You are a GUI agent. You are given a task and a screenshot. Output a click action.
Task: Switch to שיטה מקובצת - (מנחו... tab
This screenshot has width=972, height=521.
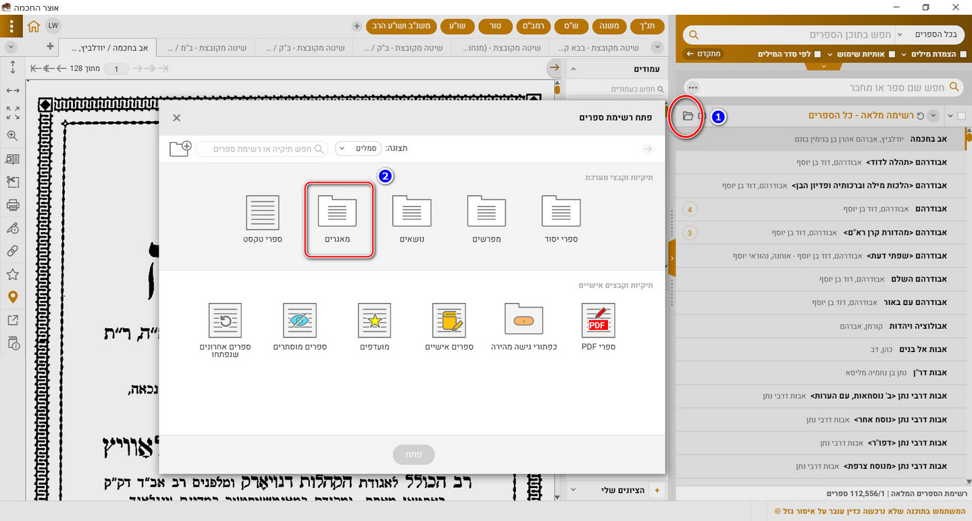(x=500, y=48)
